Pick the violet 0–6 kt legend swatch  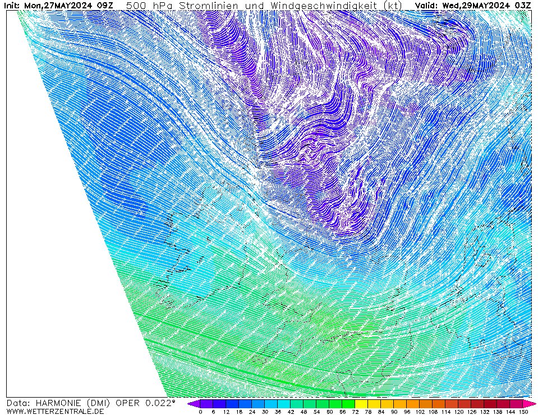click(x=206, y=404)
